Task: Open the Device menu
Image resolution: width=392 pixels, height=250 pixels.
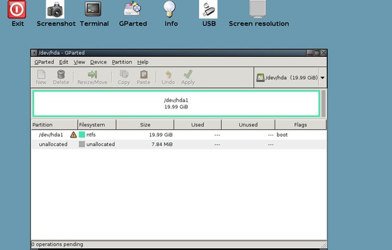Action: (98, 62)
